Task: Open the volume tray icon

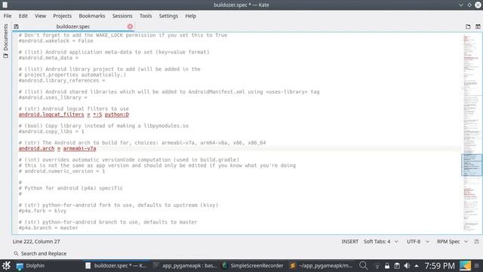Action: pos(407,266)
